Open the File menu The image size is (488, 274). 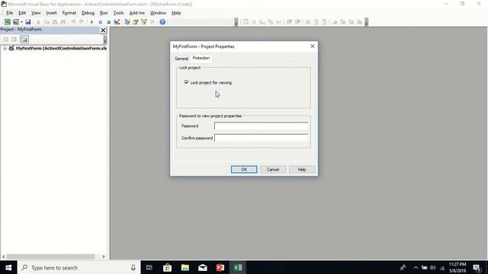tap(10, 13)
